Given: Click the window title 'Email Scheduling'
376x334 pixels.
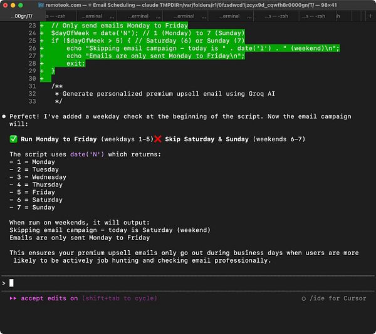Looking at the screenshot, I should click(113, 5).
